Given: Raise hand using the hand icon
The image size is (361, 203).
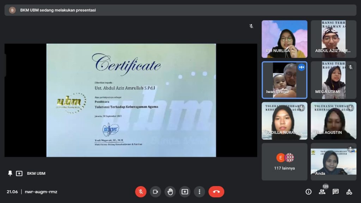Looking at the screenshot, I should point(170,192).
